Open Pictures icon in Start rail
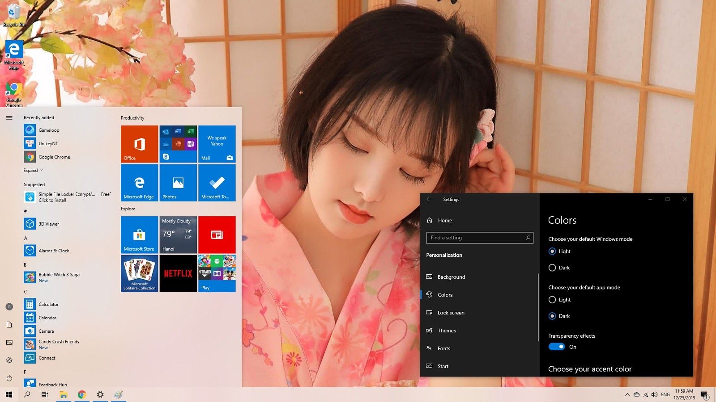This screenshot has width=716, height=402. [9, 343]
